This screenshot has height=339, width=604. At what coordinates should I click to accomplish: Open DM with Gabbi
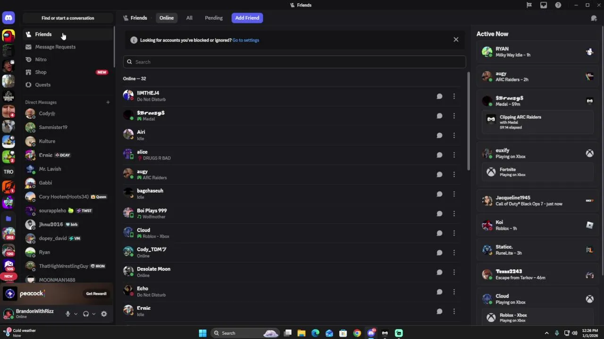coord(68,183)
